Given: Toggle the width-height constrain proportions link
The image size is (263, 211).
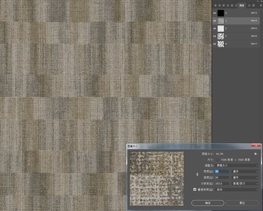Looking at the screenshot, I should tap(197, 175).
